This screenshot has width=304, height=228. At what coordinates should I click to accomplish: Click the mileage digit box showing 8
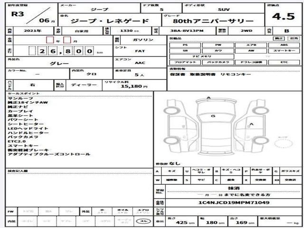[x=67, y=51]
